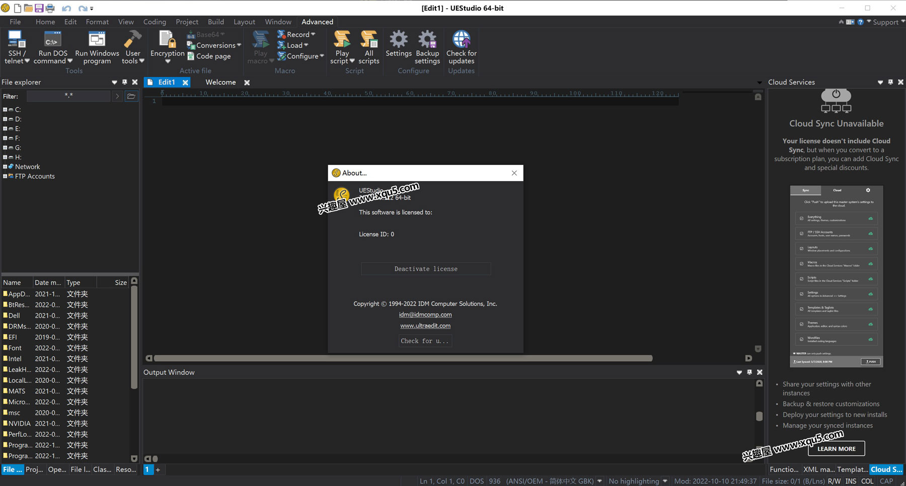The height and width of the screenshot is (486, 906).
Task: Open the Code page option
Action: 209,56
